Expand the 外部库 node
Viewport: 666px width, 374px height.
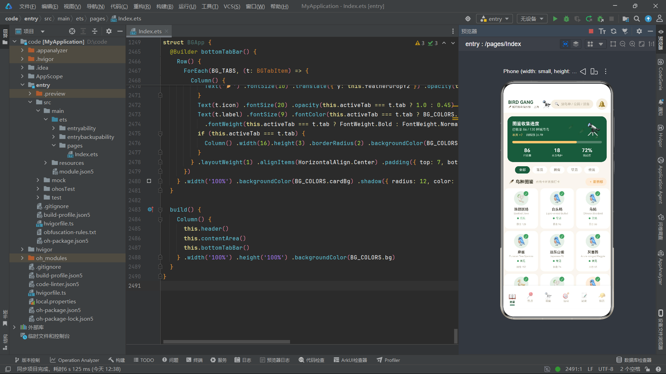[x=14, y=327]
